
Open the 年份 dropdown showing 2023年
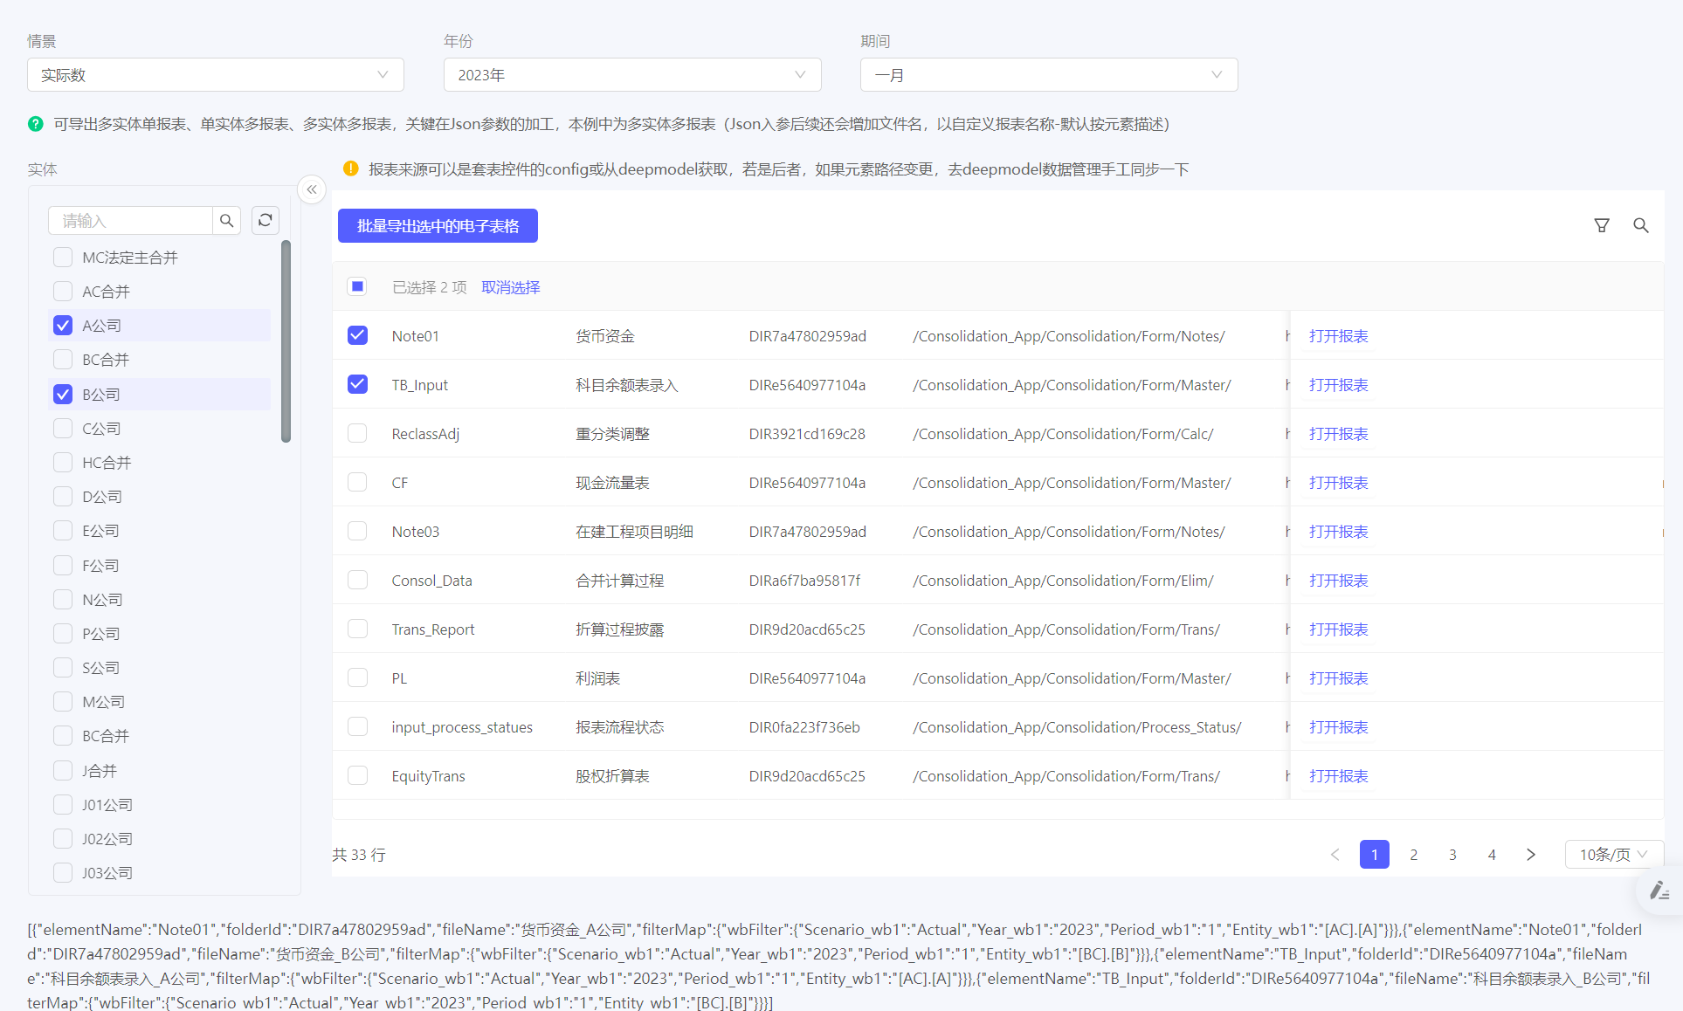(632, 75)
